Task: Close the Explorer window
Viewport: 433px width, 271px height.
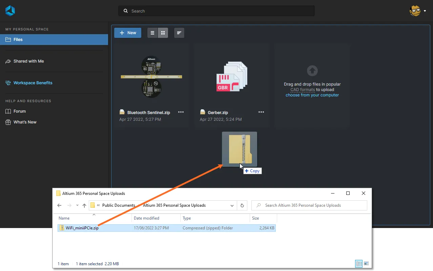Action: pos(364,193)
